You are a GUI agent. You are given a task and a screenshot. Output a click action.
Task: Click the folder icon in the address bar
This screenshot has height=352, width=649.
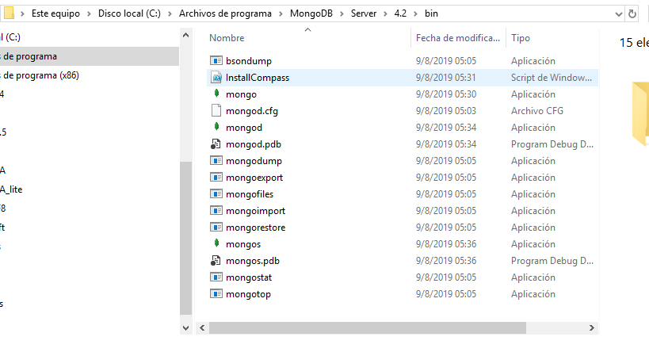pos(9,13)
